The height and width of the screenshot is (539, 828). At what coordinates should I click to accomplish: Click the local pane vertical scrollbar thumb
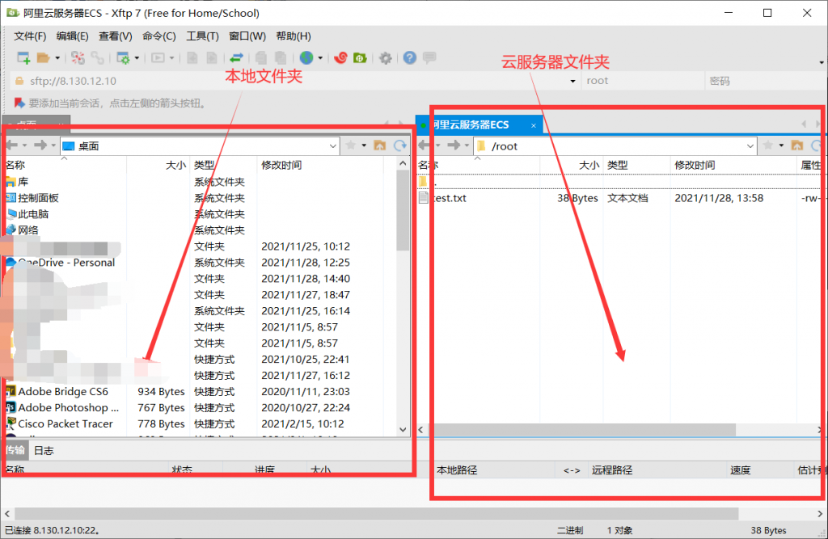point(403,210)
